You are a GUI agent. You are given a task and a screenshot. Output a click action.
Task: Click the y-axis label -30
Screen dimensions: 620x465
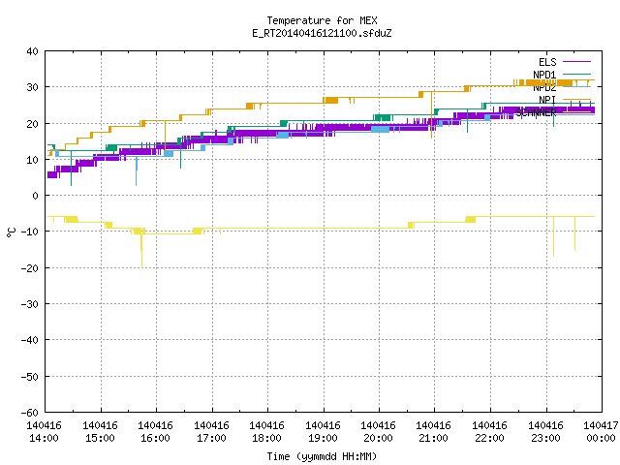click(30, 304)
